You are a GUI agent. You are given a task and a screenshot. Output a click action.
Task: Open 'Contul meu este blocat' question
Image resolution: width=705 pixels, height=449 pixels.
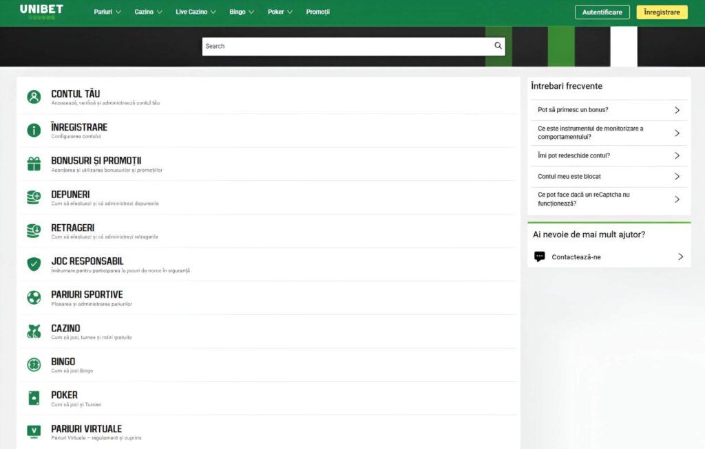(x=609, y=177)
